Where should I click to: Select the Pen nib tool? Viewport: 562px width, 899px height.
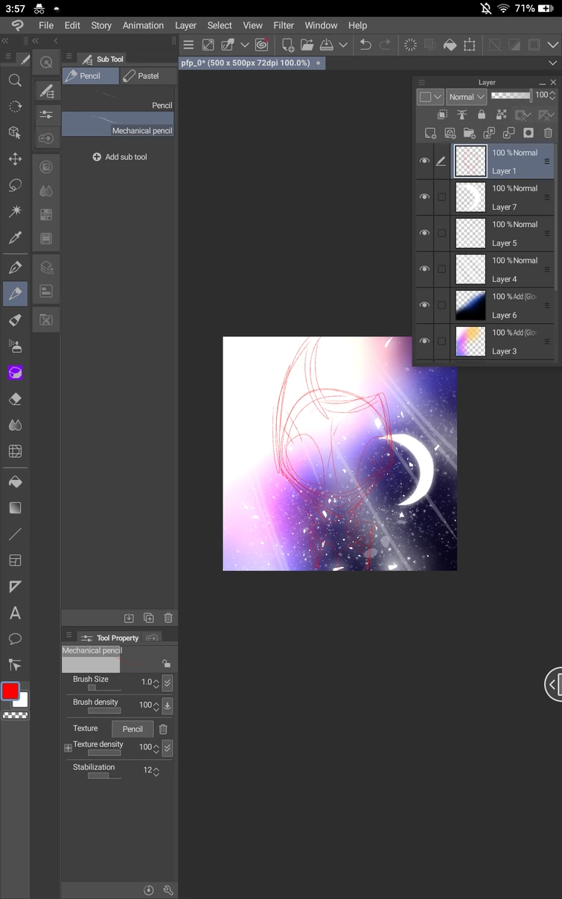point(15,267)
